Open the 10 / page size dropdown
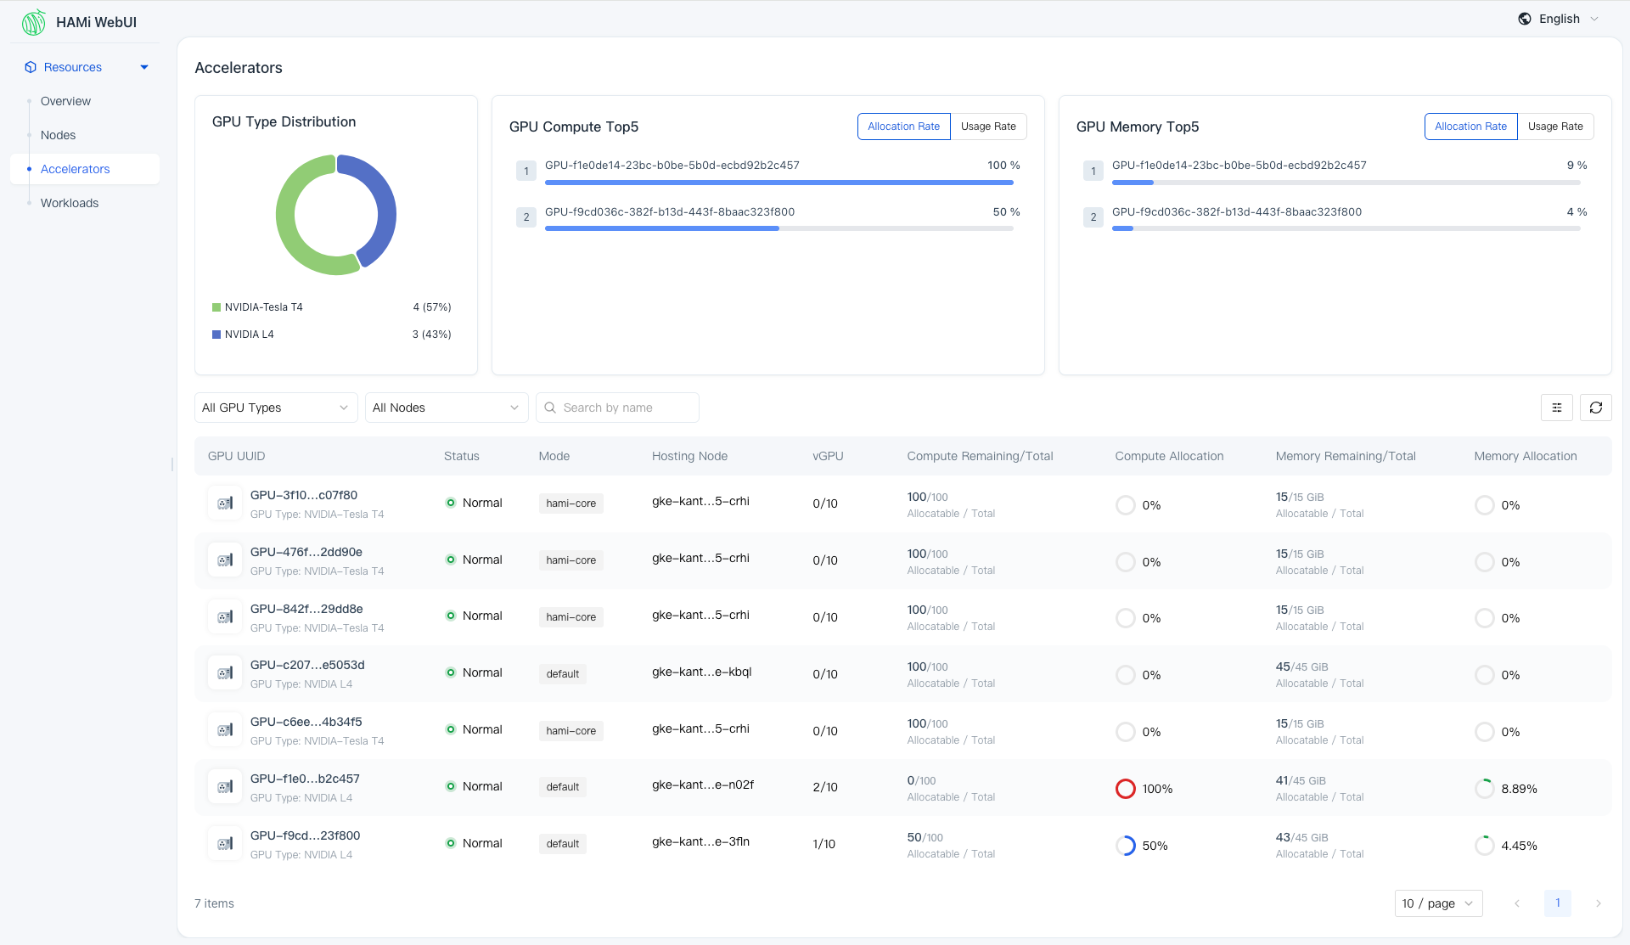This screenshot has height=945, width=1630. [x=1437, y=903]
